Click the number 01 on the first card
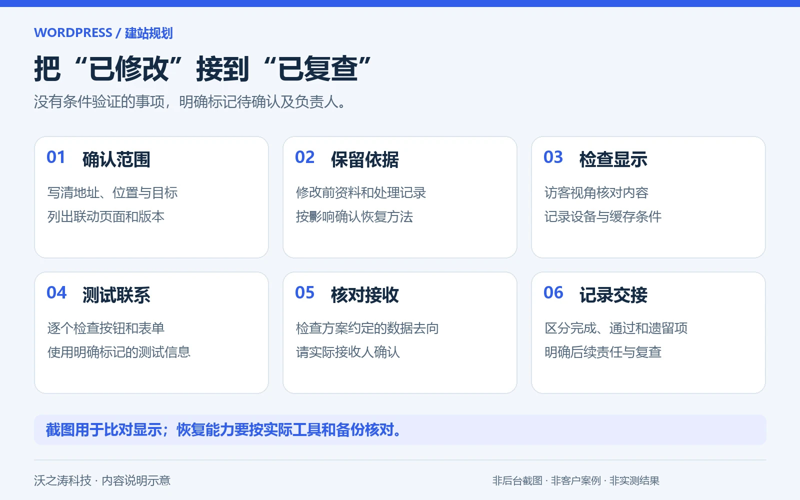Image resolution: width=800 pixels, height=500 pixels. point(56,157)
